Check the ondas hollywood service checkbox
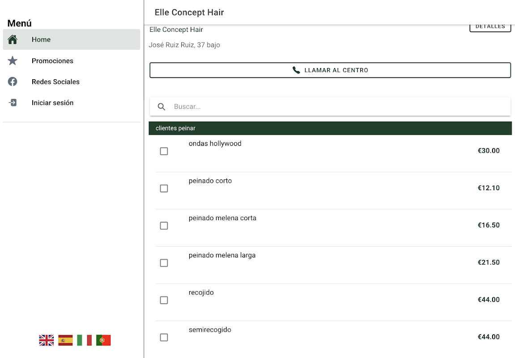This screenshot has width=515, height=358. pyautogui.click(x=164, y=151)
